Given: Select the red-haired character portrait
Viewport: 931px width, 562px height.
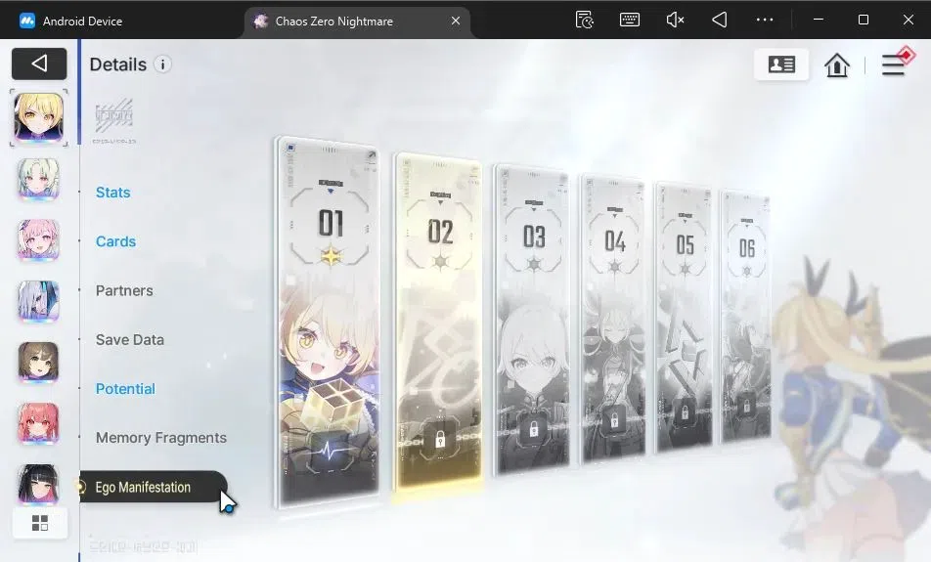Looking at the screenshot, I should pos(38,424).
